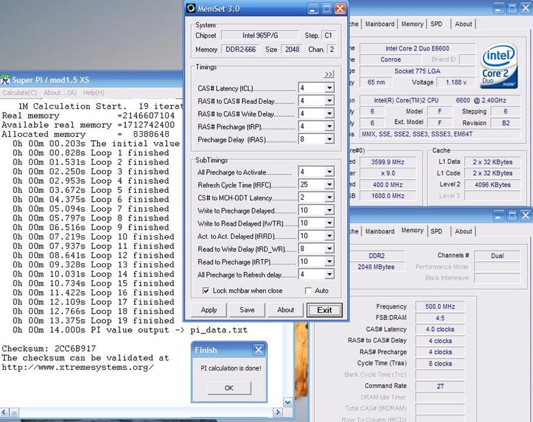Open All Precharge to Refresh delay dropdown
The height and width of the screenshot is (422, 533).
329,274
